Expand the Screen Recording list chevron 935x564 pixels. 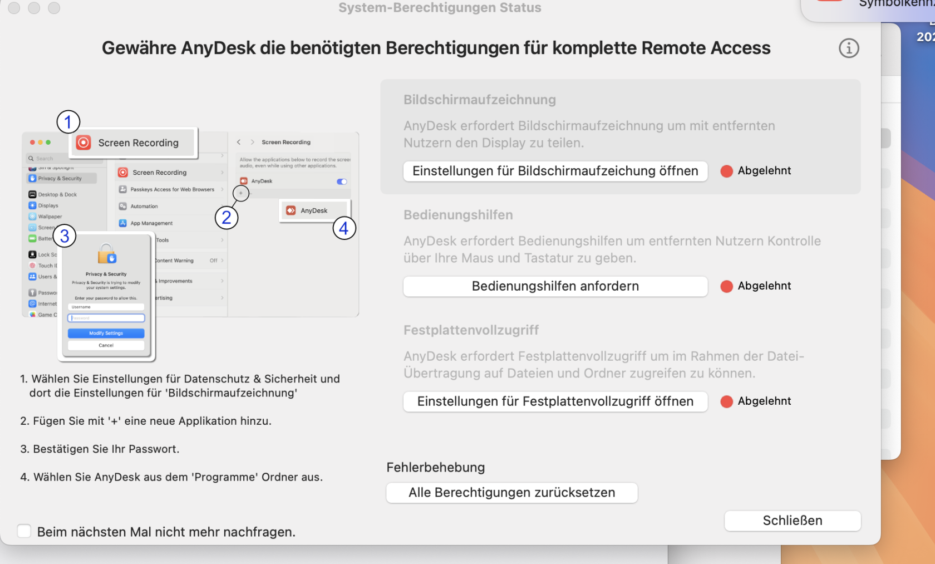pos(222,172)
